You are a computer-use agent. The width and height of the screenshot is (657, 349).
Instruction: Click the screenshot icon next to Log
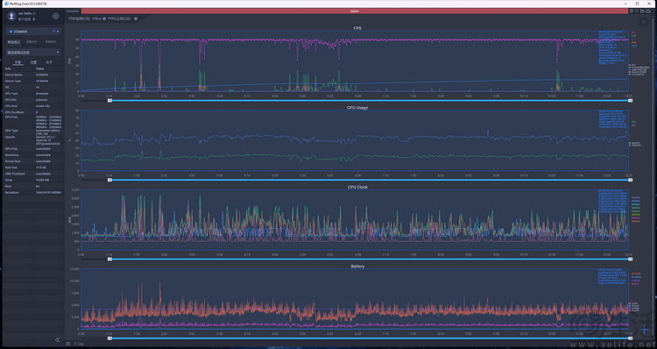(x=67, y=344)
